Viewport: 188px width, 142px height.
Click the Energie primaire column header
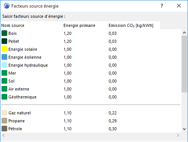(x=85, y=25)
